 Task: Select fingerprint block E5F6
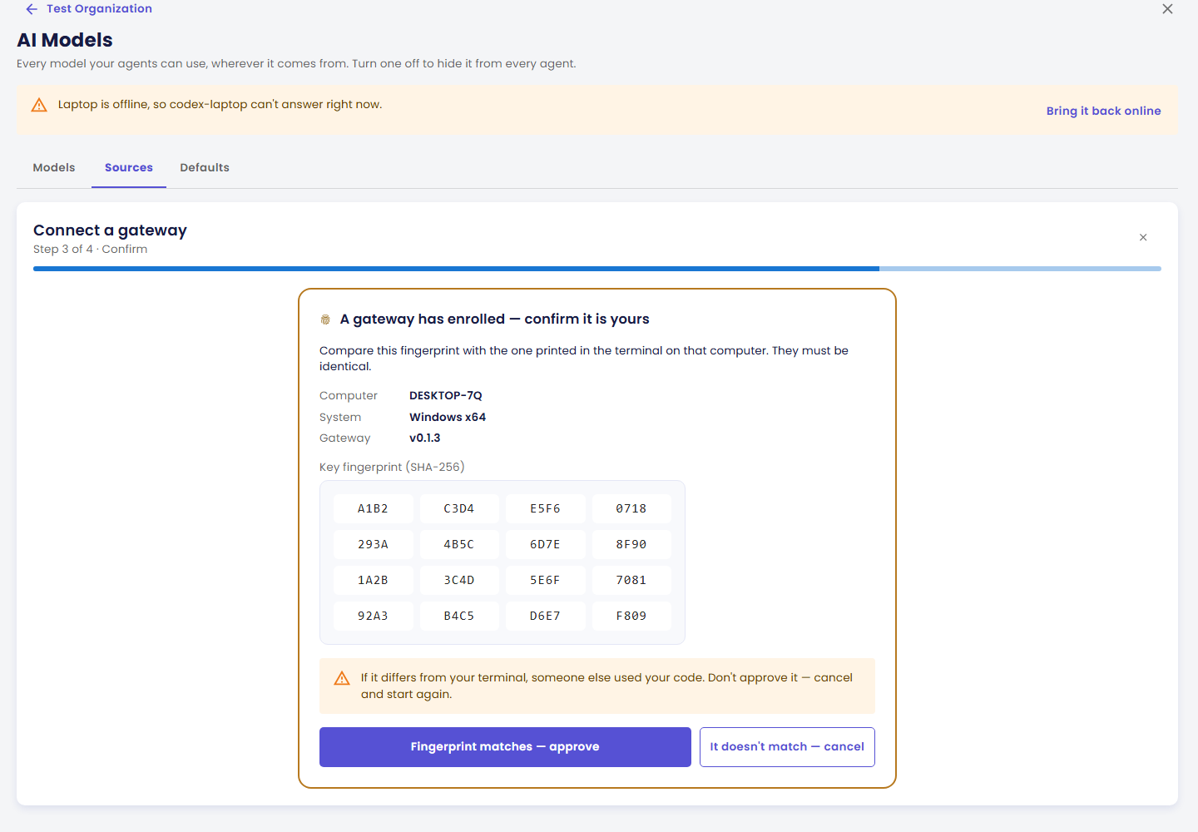[x=545, y=509]
